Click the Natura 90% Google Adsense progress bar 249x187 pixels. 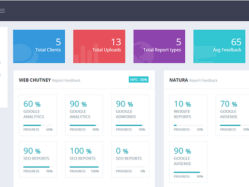188,172
